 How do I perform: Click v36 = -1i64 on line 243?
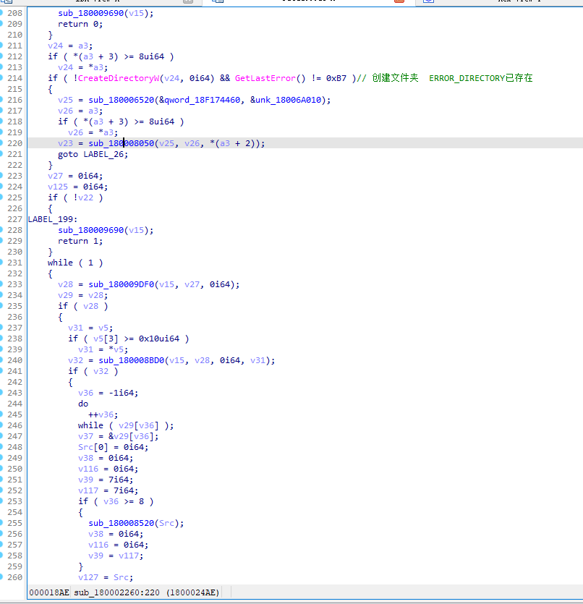108,393
